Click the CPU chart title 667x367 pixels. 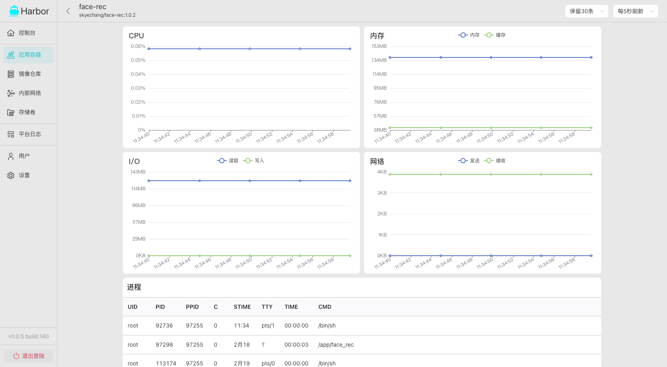click(136, 36)
